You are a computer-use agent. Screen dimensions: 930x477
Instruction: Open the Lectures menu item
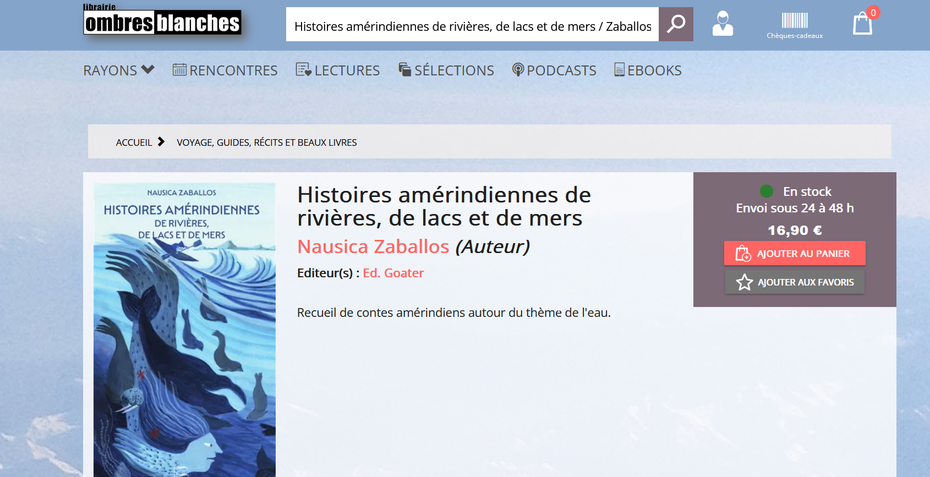(x=338, y=70)
